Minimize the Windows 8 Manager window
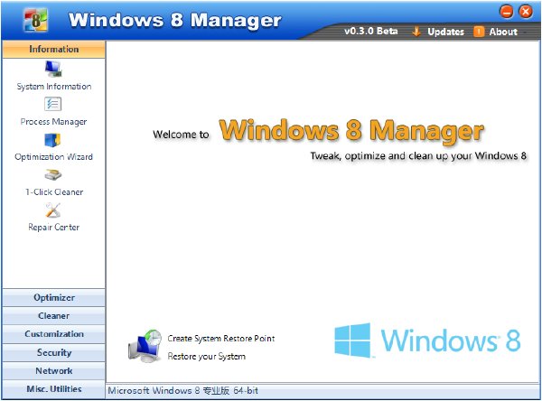Image resolution: width=542 pixels, height=401 pixels. click(x=507, y=12)
